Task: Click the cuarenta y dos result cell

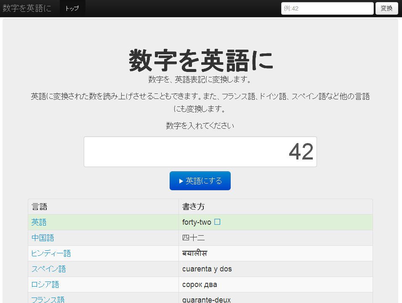Action: click(276, 269)
